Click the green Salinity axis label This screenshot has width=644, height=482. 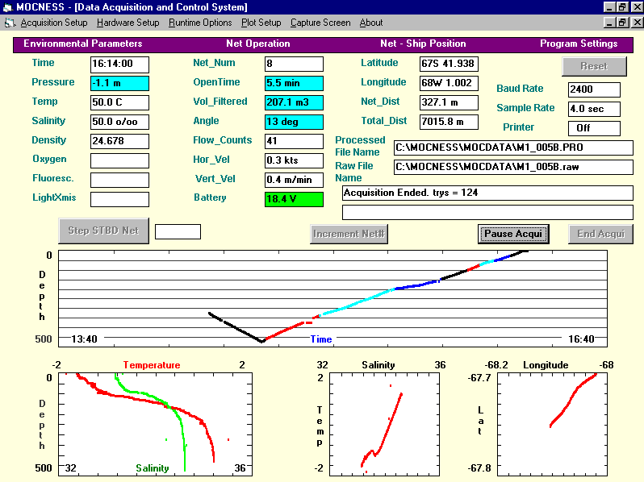(x=153, y=468)
